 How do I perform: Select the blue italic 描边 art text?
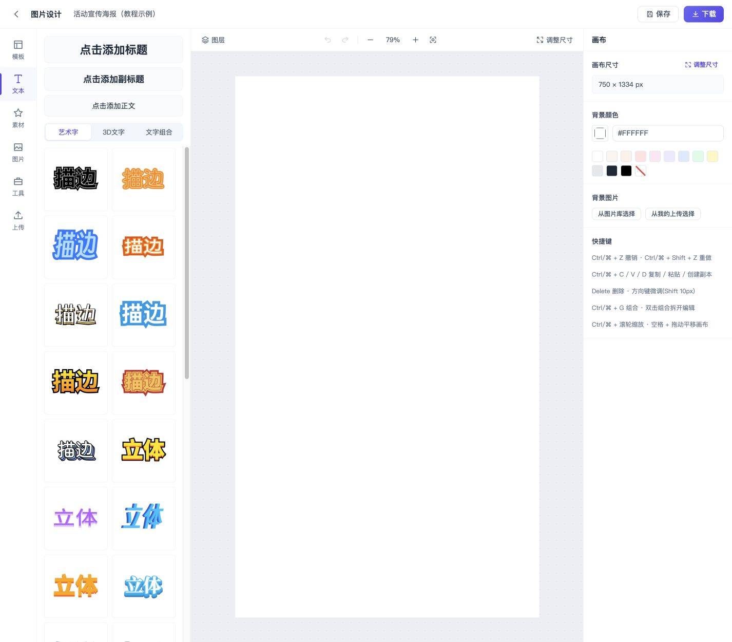(76, 247)
